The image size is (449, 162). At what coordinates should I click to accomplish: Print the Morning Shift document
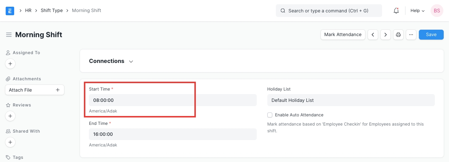point(398,35)
